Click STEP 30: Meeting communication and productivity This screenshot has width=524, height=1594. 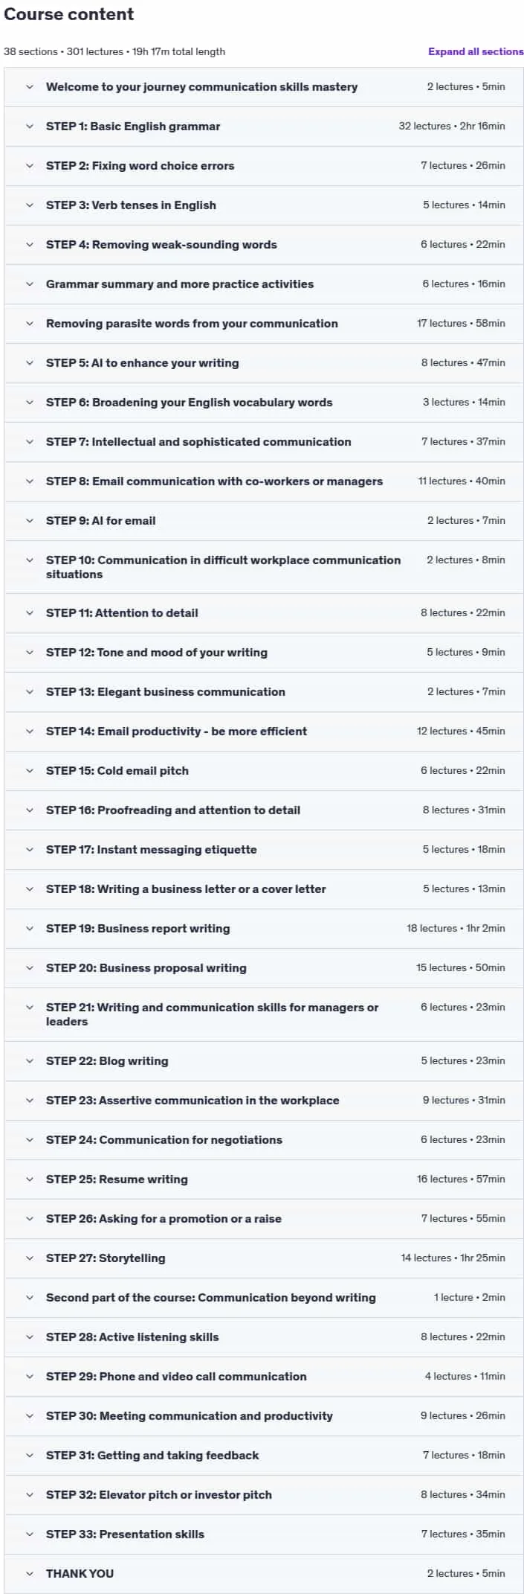[190, 1416]
